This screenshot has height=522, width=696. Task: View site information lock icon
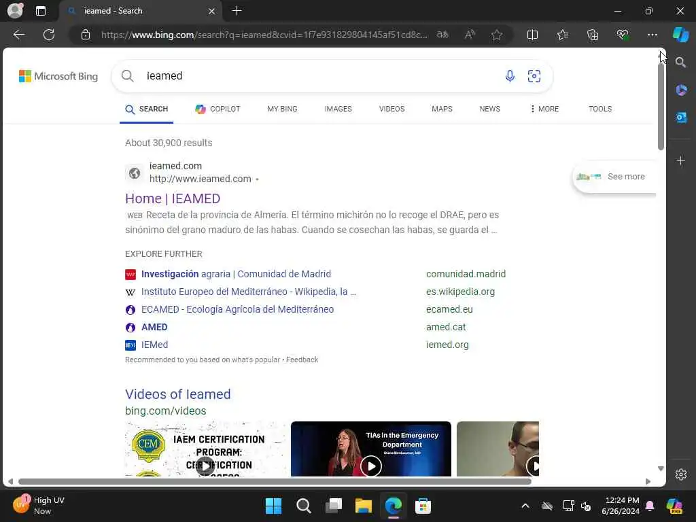pyautogui.click(x=86, y=35)
